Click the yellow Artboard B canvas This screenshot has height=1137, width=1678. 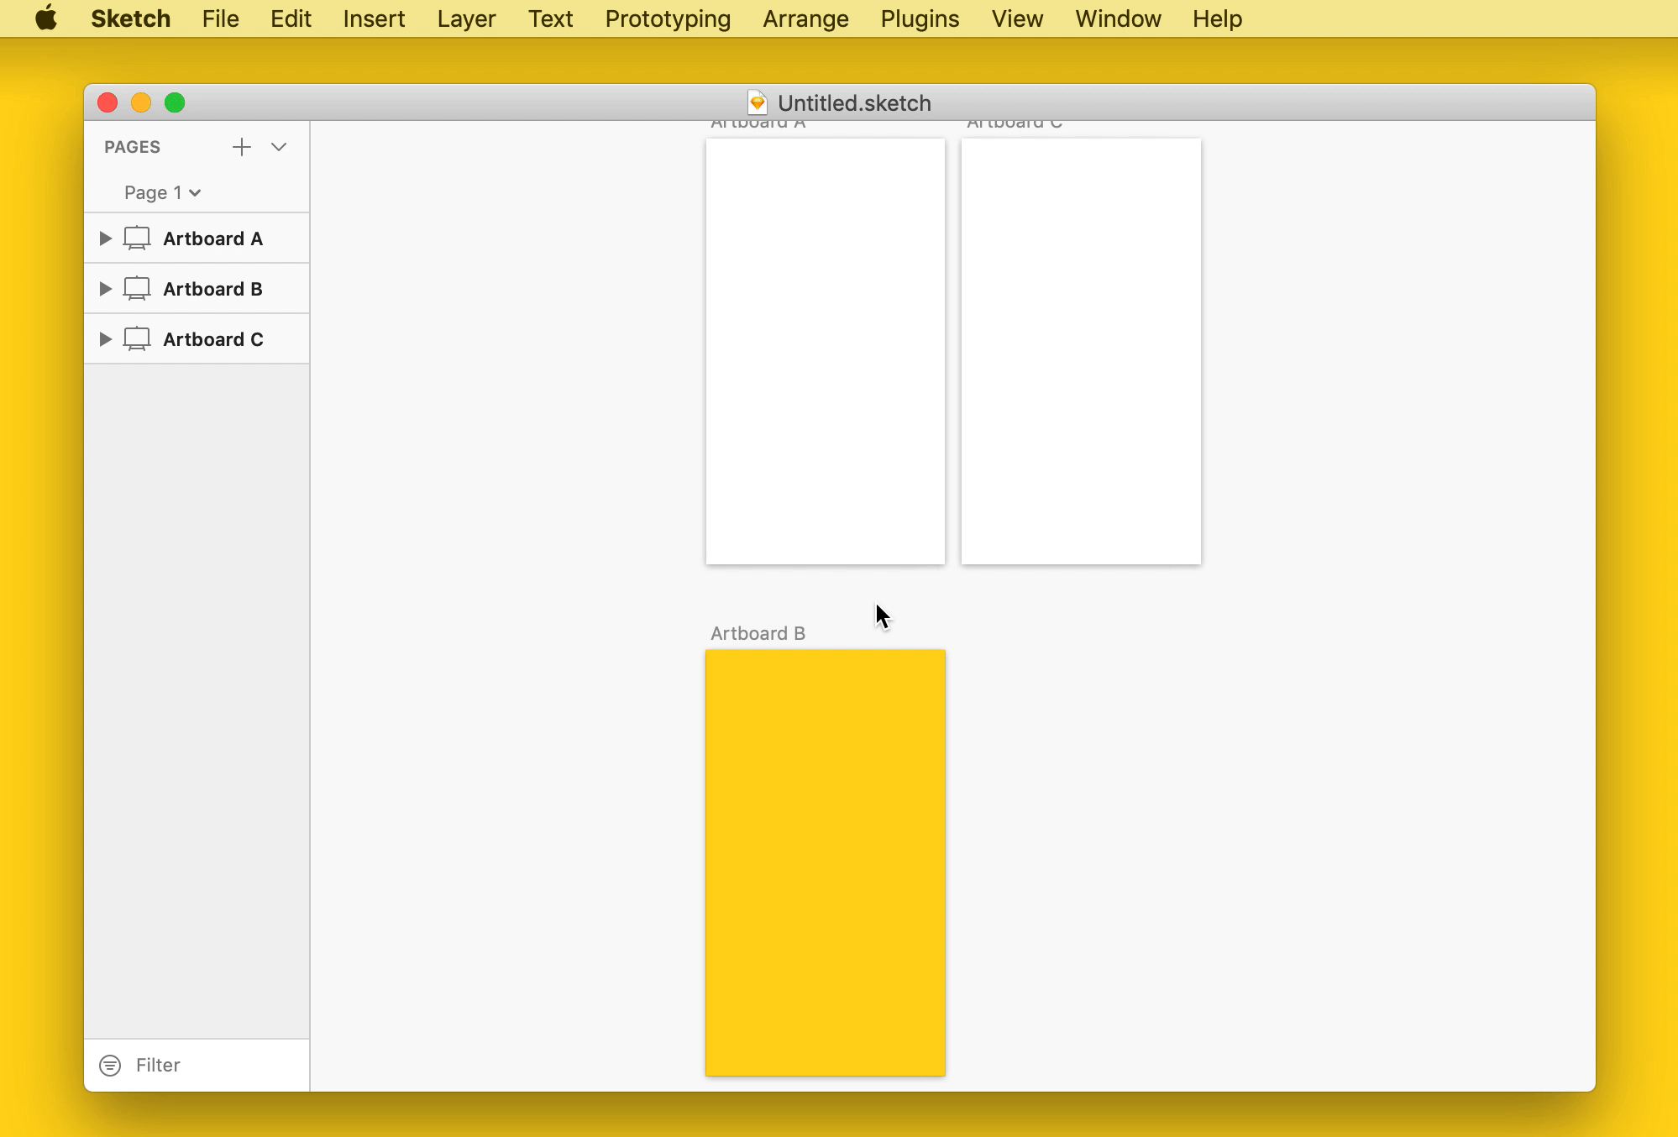point(825,862)
